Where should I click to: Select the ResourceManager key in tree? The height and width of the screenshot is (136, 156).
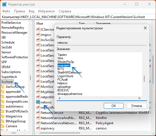click(x=14, y=33)
